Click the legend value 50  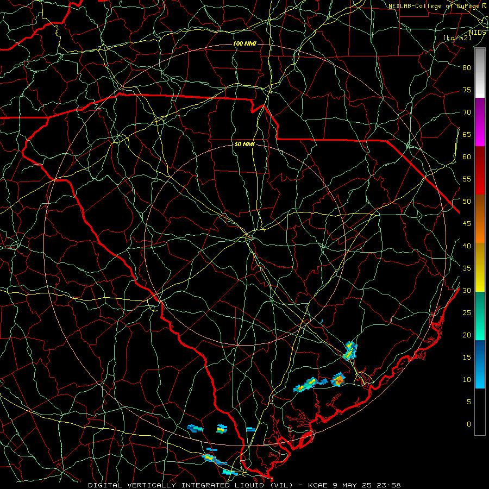(467, 202)
